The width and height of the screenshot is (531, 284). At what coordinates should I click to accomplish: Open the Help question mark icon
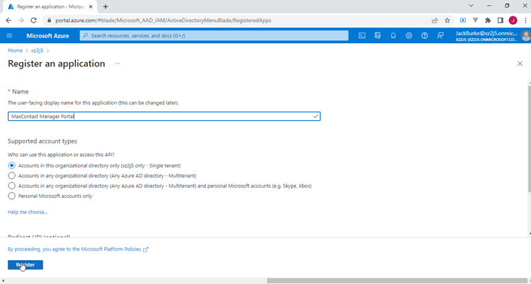click(x=424, y=35)
